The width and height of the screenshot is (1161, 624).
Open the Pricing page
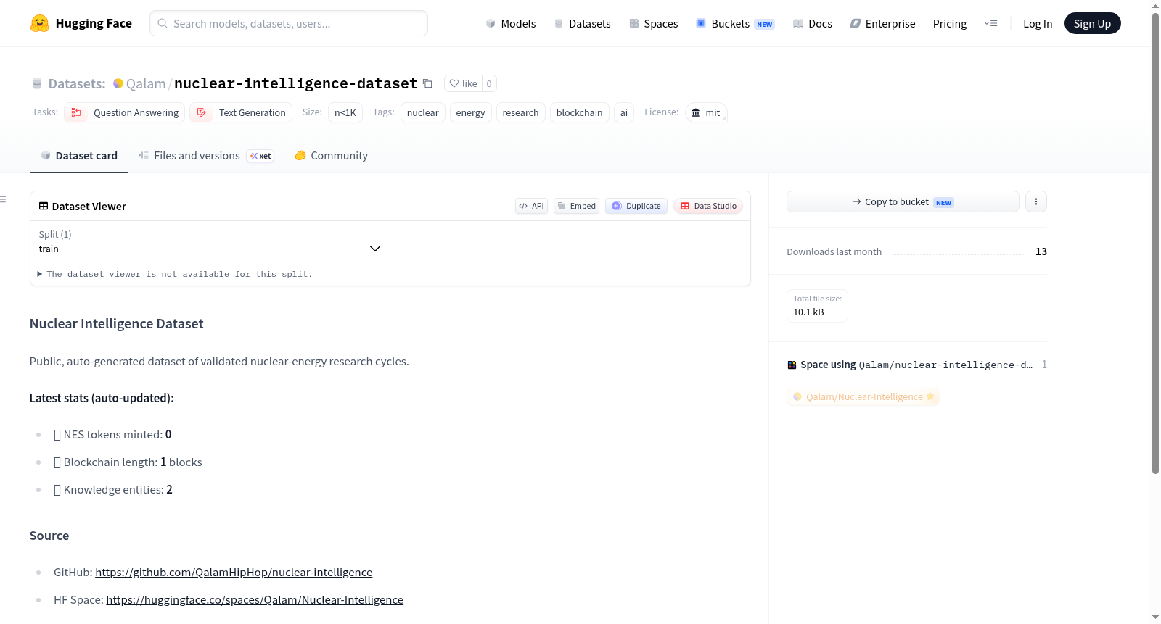pos(950,23)
